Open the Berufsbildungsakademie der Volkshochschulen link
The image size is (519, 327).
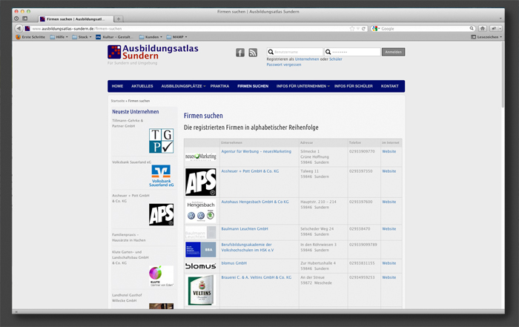(x=248, y=248)
